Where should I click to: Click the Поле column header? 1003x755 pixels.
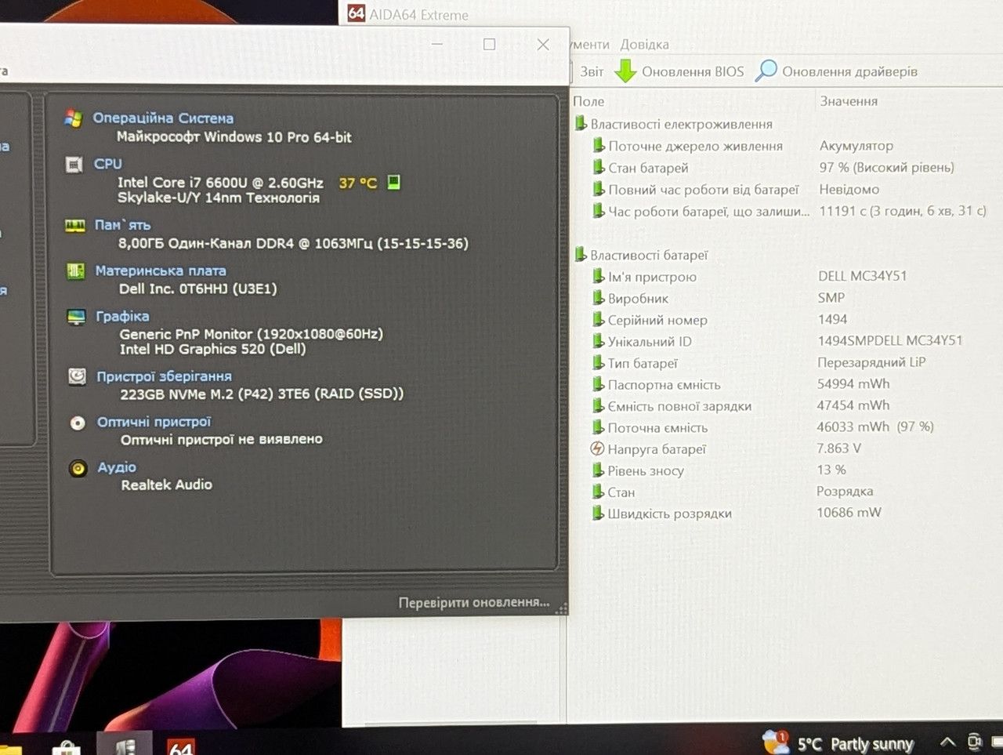(x=588, y=101)
